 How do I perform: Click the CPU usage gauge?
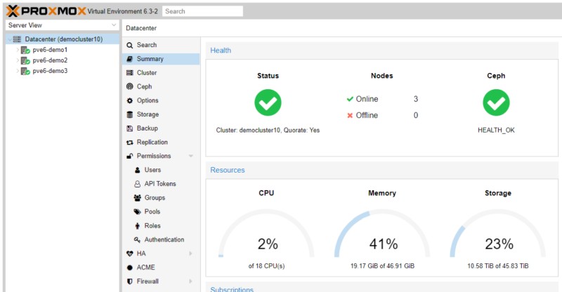point(267,233)
